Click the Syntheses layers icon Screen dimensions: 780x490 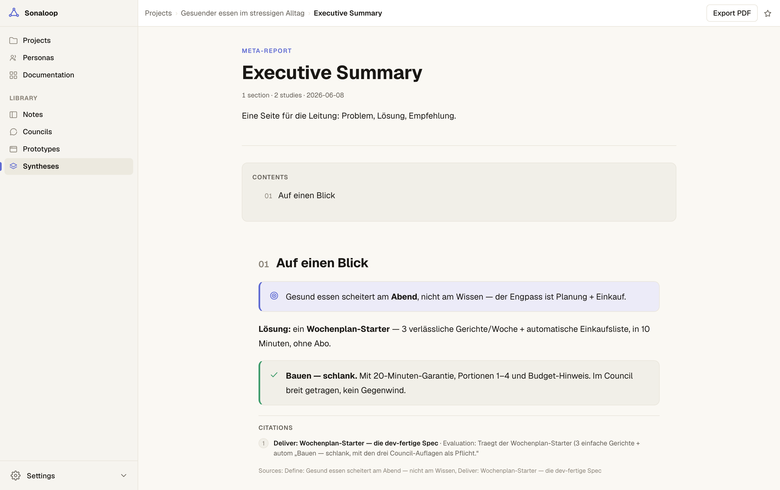tap(13, 166)
